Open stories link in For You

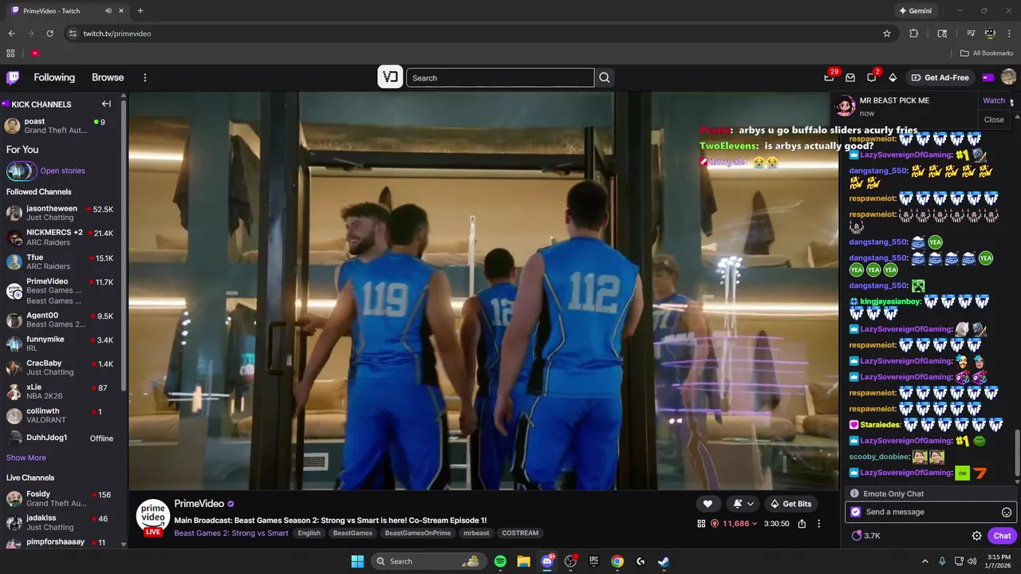point(62,171)
